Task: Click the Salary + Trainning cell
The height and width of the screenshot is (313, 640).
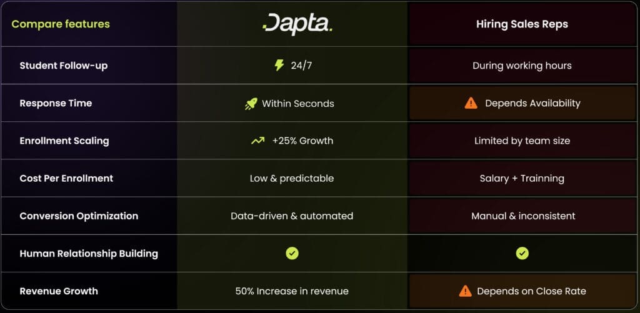Action: pyautogui.click(x=522, y=178)
